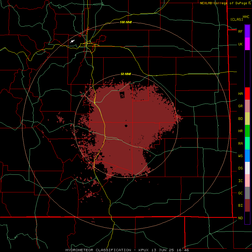
Task: Click the HHC product code text
Action: 246,17
